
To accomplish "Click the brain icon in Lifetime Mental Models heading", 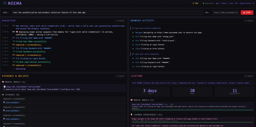I will coord(131,100).
